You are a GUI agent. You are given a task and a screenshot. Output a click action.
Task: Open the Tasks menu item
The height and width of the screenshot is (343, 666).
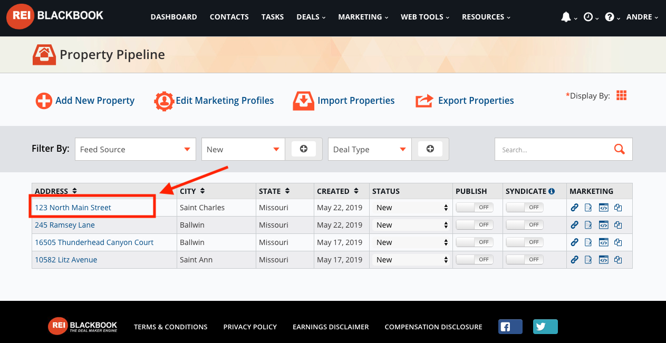(x=273, y=17)
